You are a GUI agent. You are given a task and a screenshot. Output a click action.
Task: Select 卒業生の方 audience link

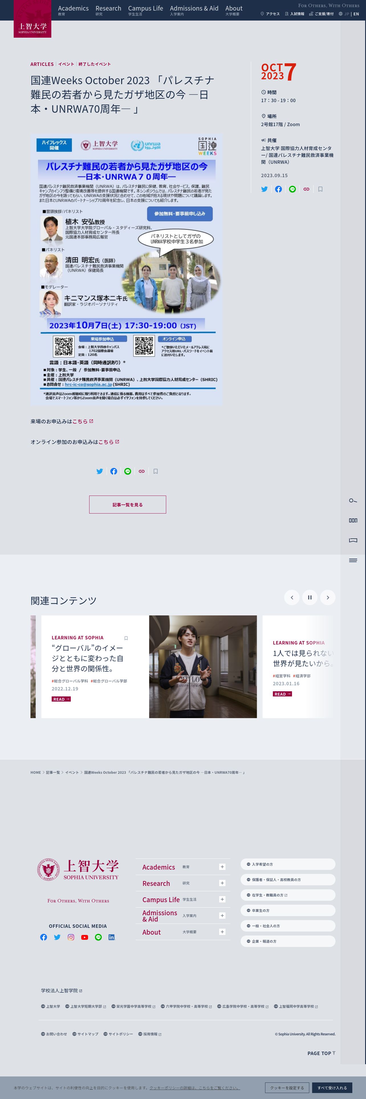288,910
